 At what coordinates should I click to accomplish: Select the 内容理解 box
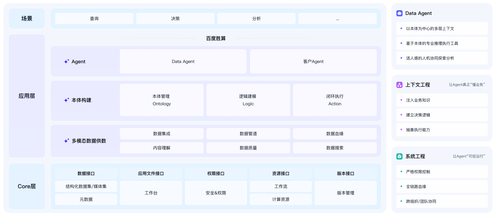pyautogui.click(x=162, y=148)
